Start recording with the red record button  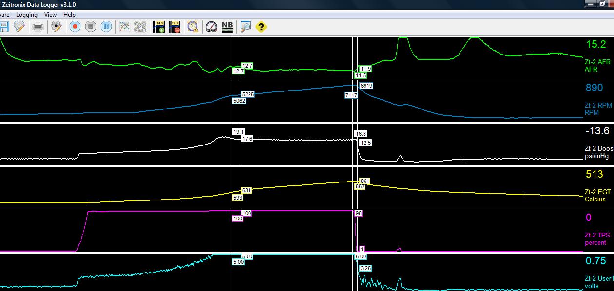(74, 27)
